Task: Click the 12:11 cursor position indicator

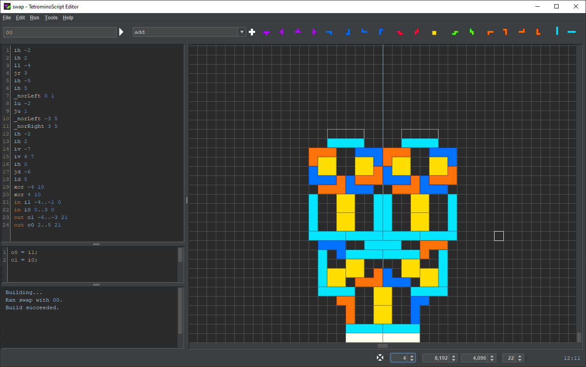Action: coord(572,358)
